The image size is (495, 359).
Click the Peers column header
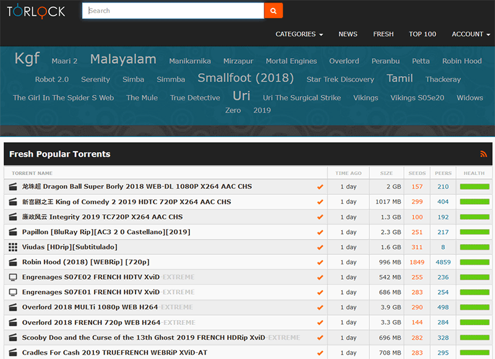443,173
